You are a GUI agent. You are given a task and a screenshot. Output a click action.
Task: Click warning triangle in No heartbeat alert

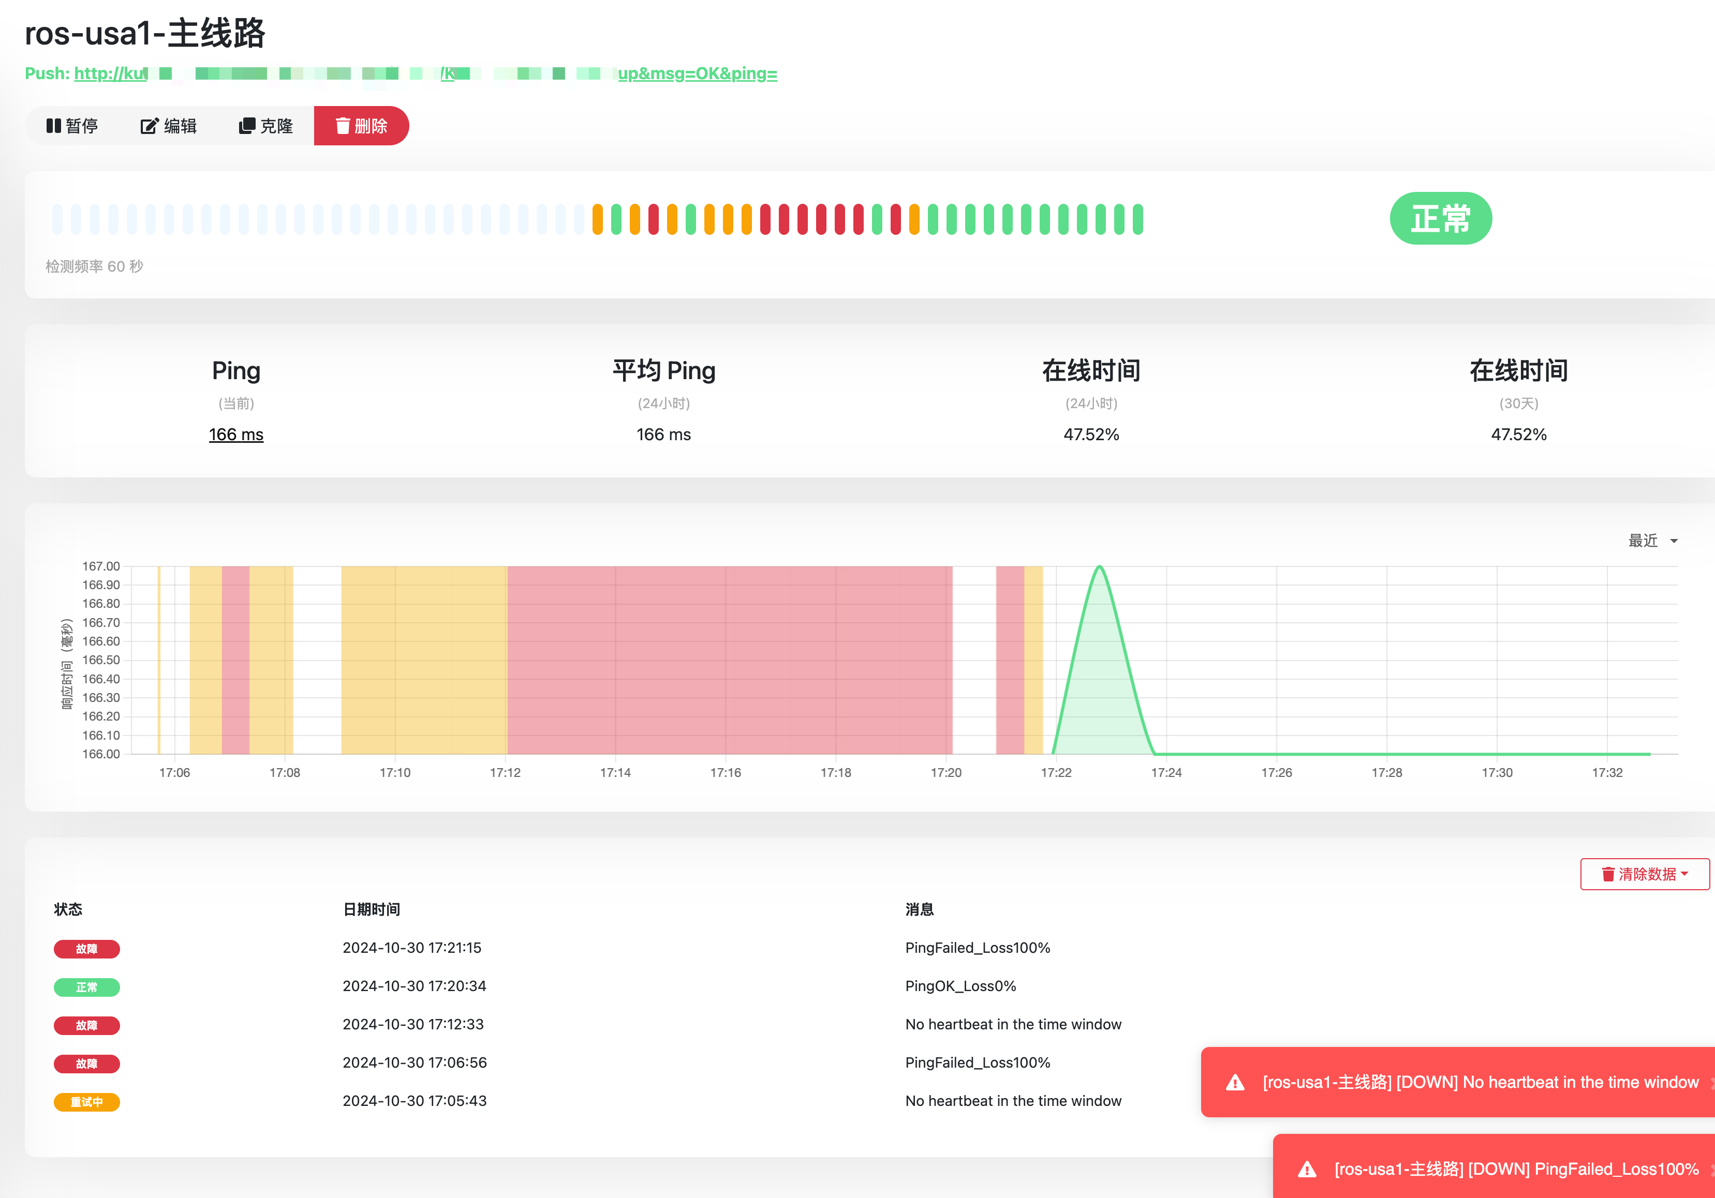tap(1235, 1082)
